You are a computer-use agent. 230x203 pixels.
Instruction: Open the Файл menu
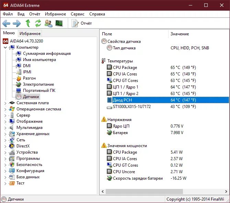pos(8,14)
